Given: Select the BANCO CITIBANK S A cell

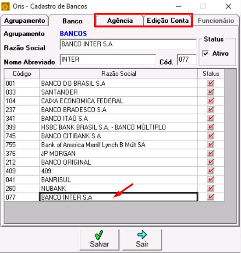Looking at the screenshot, I should tap(119, 136).
